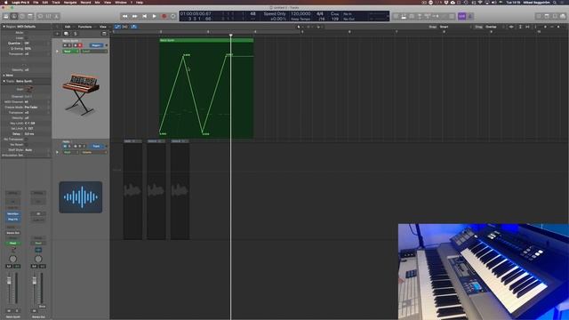Go to beginning with the transport button
The height and width of the screenshot is (320, 569).
click(144, 16)
